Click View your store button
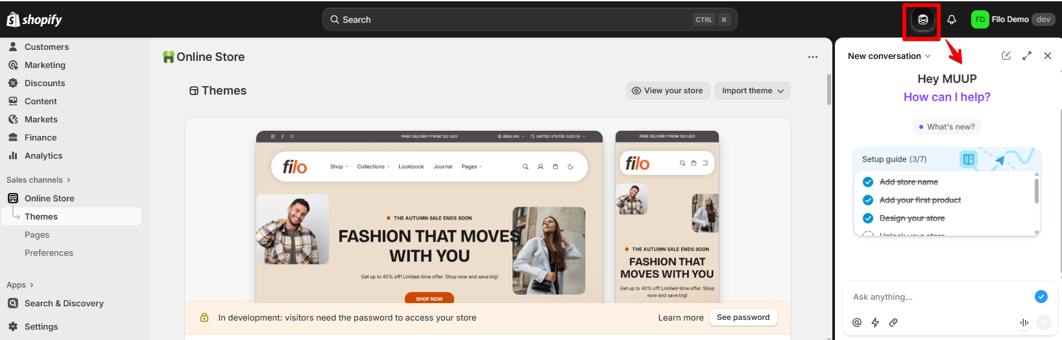This screenshot has width=1062, height=340. (668, 91)
